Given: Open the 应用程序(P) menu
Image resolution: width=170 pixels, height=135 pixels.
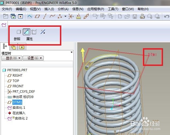Looking at the screenshot, I should point(96,9).
